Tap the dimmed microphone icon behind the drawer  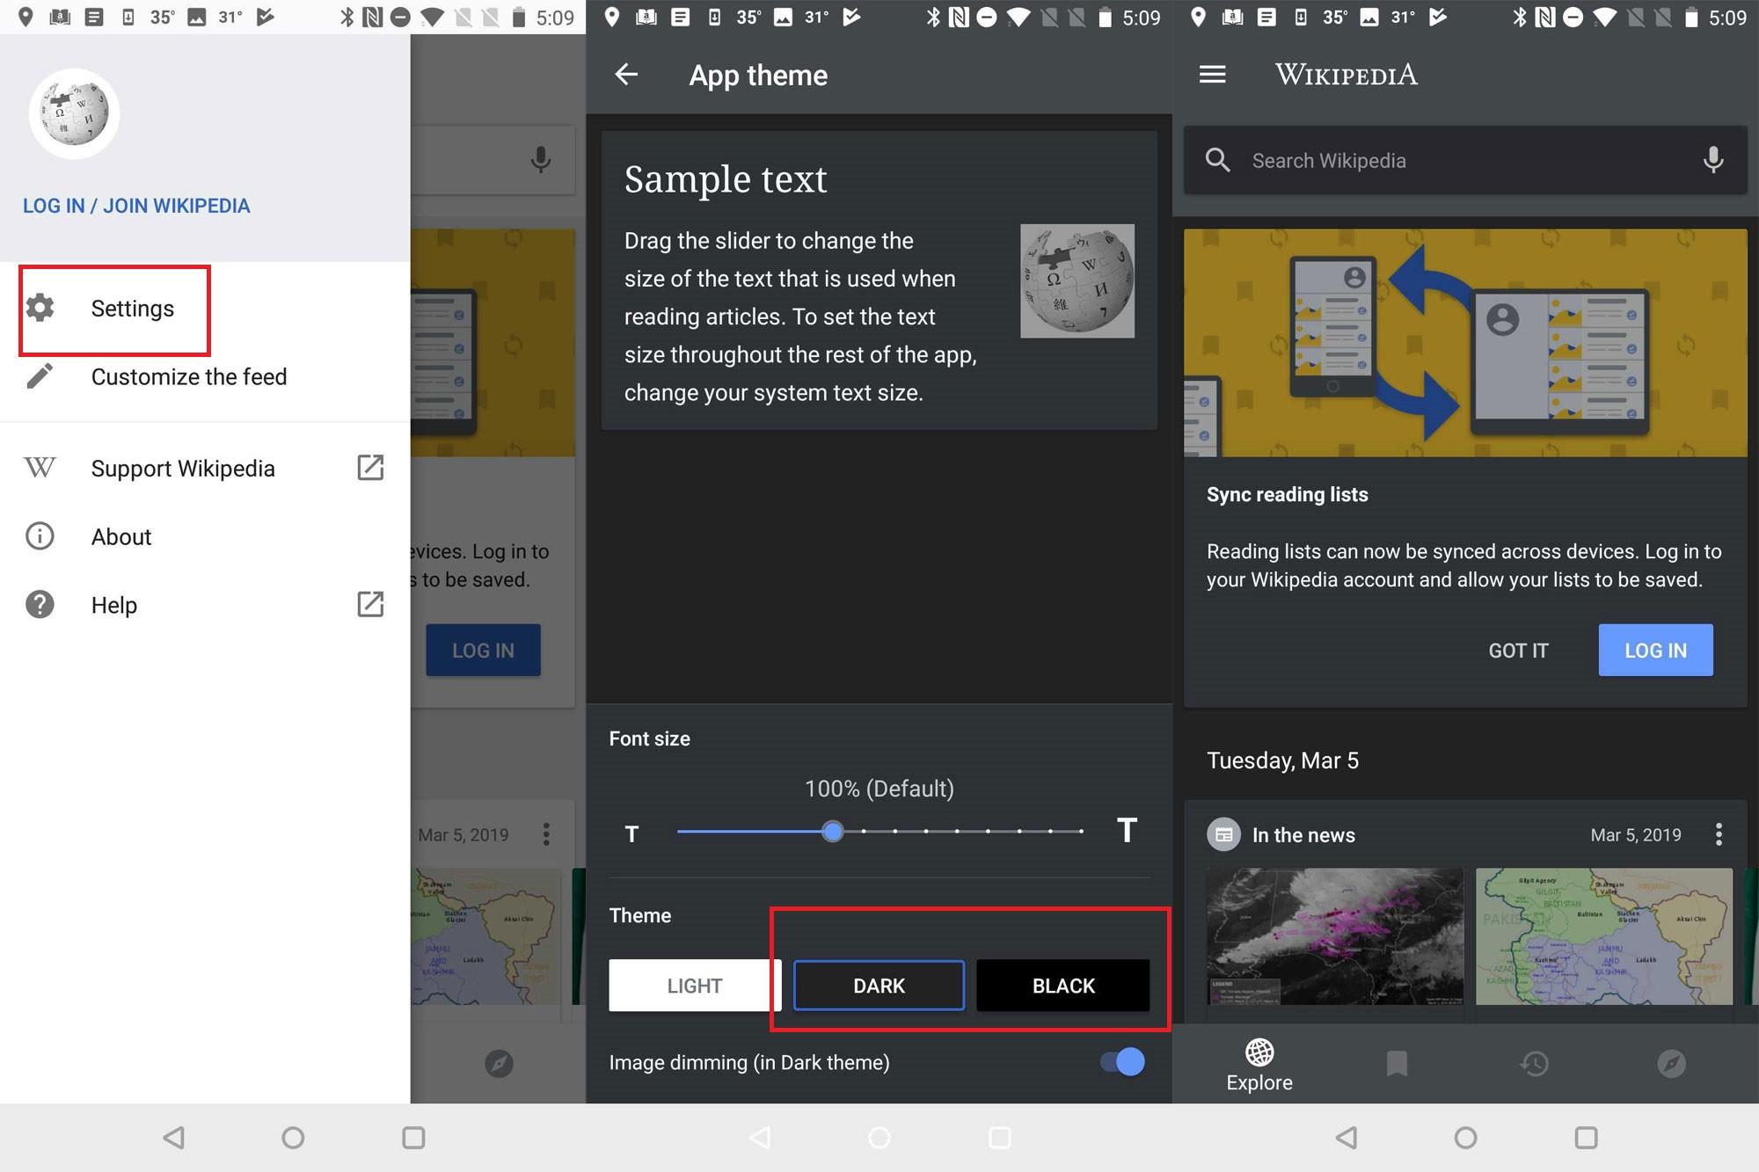click(541, 159)
